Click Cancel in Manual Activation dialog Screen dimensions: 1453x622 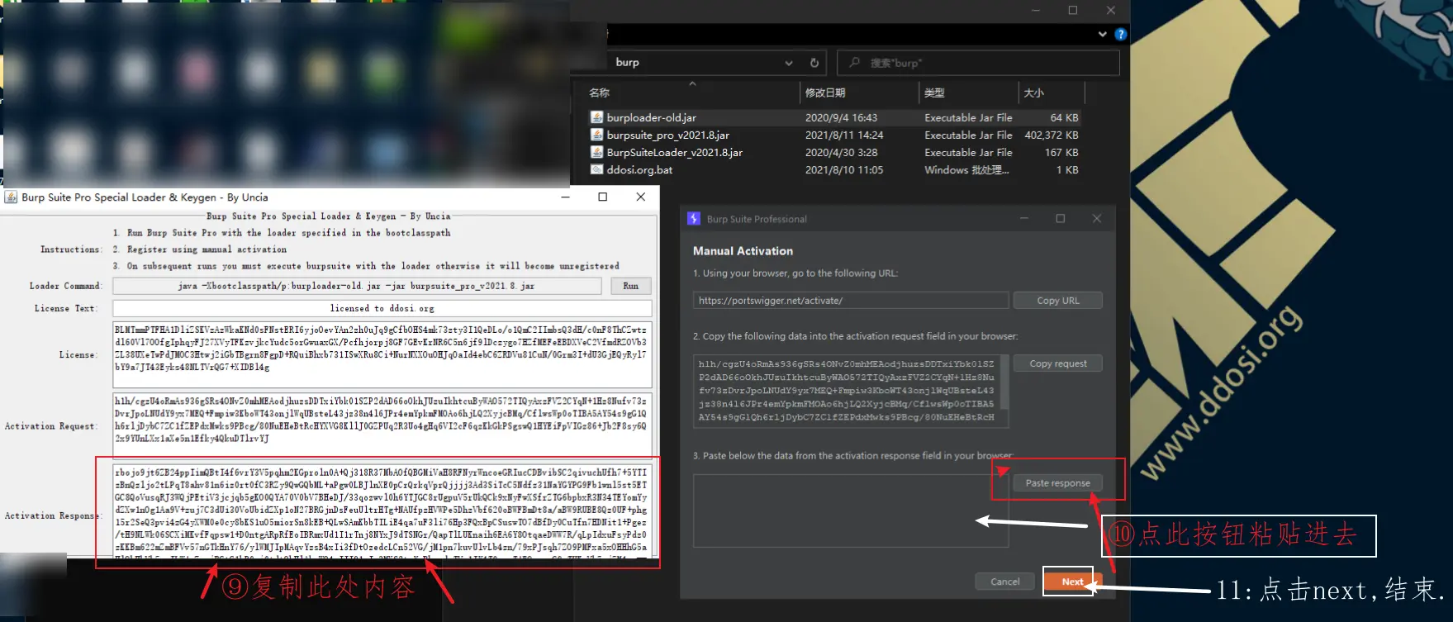pos(1005,582)
